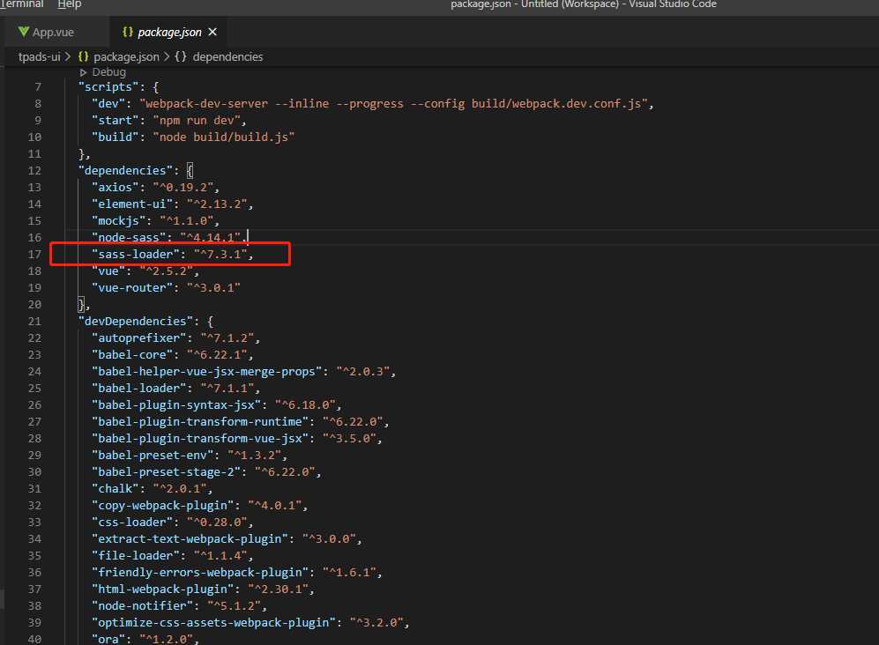The width and height of the screenshot is (879, 645).
Task: Open the Terminal menu
Action: 22,4
